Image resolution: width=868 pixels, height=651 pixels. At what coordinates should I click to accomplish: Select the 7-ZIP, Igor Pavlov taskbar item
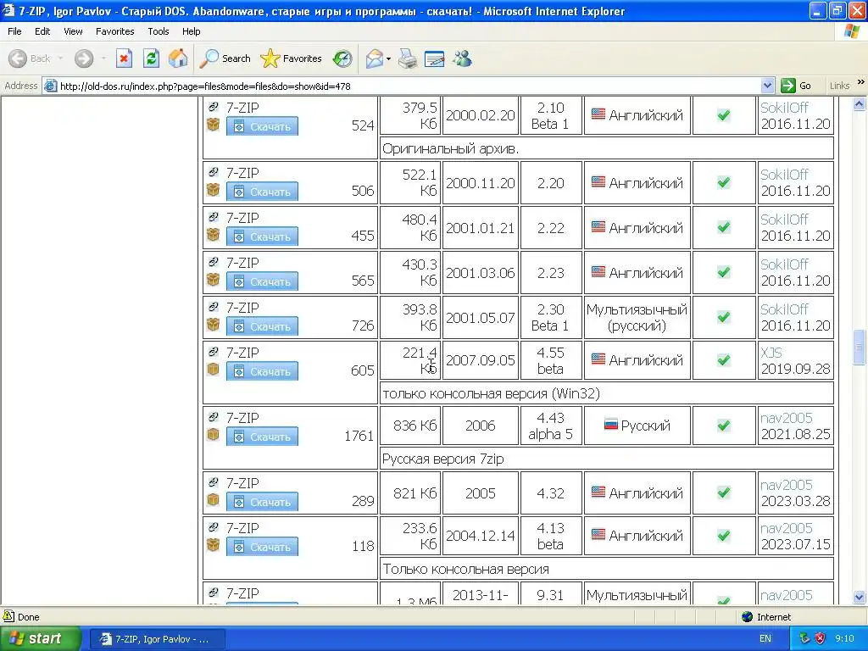(x=157, y=639)
